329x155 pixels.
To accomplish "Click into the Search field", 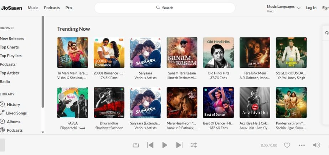I will coord(165,7).
